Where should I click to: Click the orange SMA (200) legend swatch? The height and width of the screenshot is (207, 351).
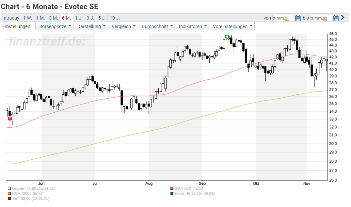9,194
